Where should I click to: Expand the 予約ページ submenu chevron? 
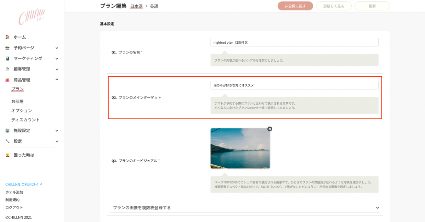[x=57, y=48]
